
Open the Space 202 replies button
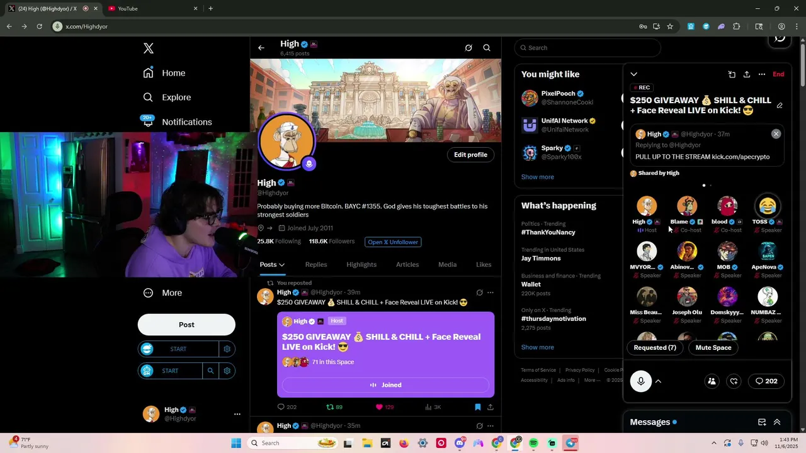coord(766,381)
